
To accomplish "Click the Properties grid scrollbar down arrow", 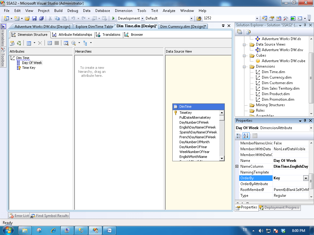I will click(x=311, y=197).
